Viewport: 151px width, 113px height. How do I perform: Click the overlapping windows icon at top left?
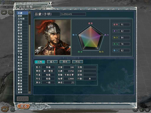pos(11,12)
